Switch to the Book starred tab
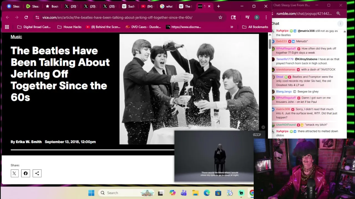355x199 pixels. tap(52, 6)
